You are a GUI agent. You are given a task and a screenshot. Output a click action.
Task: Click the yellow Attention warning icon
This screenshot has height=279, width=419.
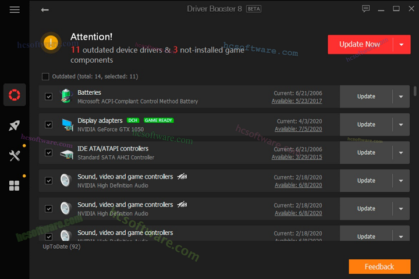pyautogui.click(x=51, y=42)
